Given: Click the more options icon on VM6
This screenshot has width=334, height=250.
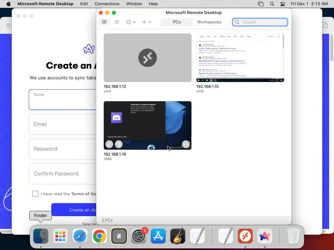Looking at the screenshot, I should tap(186, 144).
